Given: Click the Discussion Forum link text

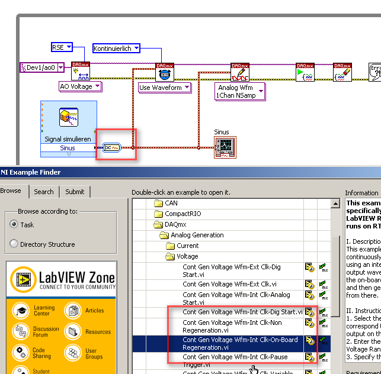Looking at the screenshot, I should pyautogui.click(x=46, y=332).
